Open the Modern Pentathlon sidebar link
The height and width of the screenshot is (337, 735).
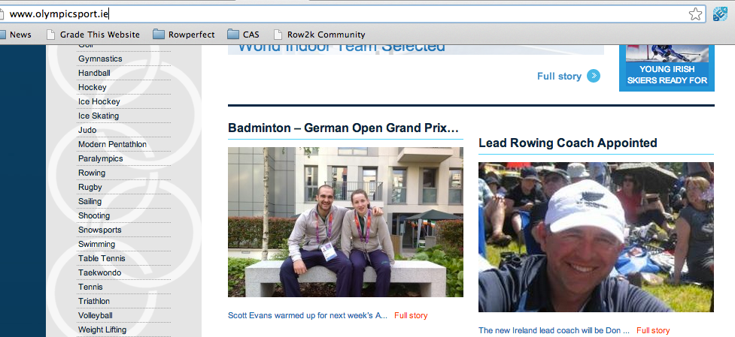pos(112,144)
